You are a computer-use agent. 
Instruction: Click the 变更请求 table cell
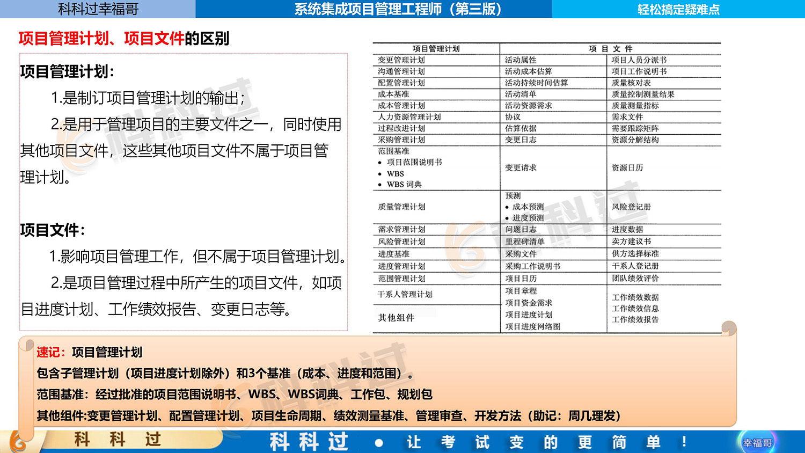tap(520, 167)
